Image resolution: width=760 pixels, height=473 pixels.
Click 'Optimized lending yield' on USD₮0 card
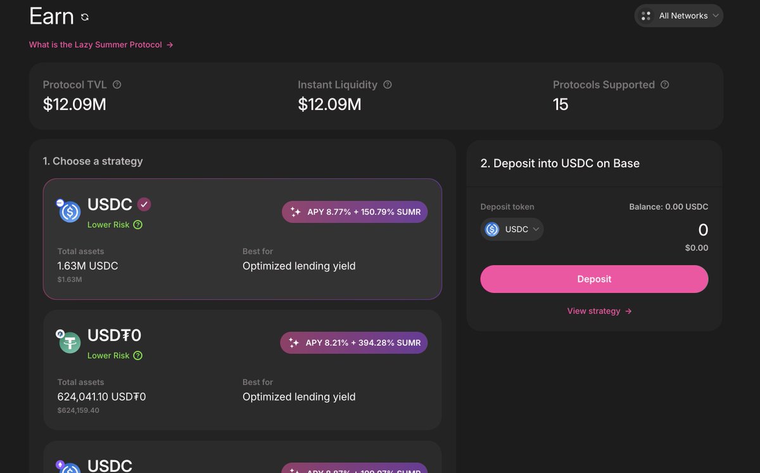pos(299,397)
